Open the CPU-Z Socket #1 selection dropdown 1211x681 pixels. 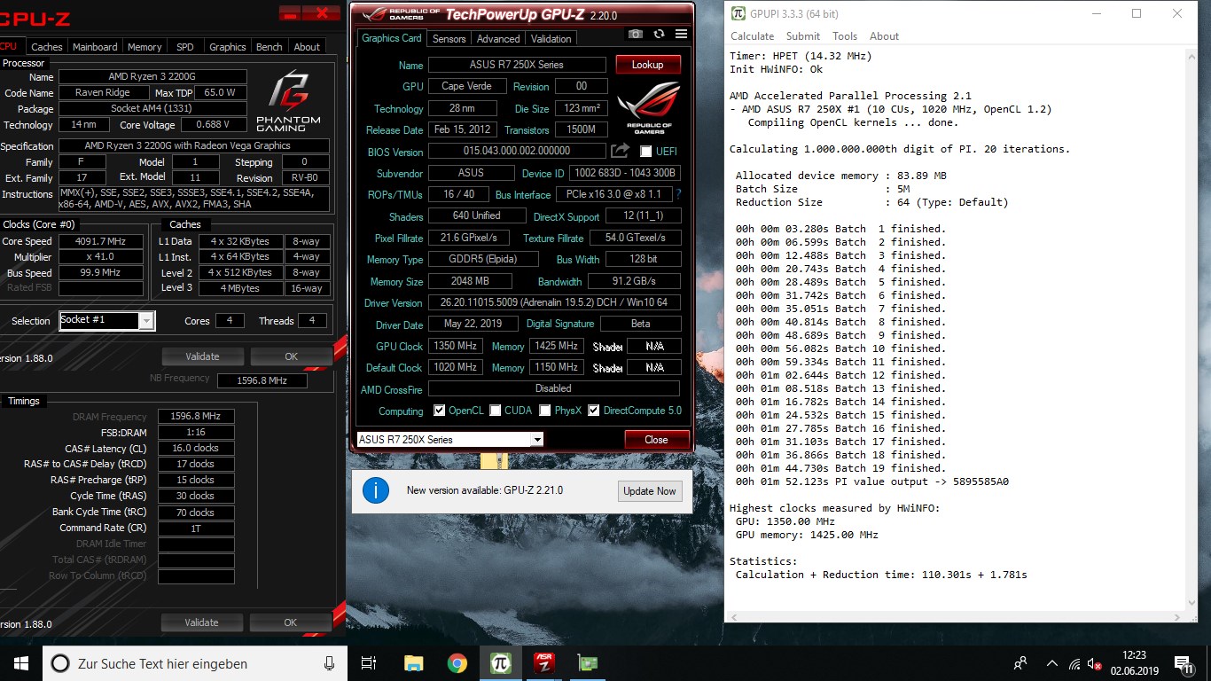(146, 321)
